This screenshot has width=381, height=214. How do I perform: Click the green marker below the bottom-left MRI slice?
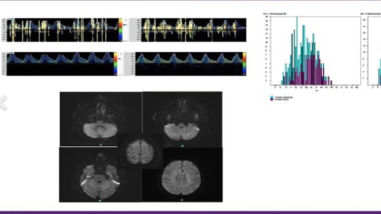[x=101, y=200]
